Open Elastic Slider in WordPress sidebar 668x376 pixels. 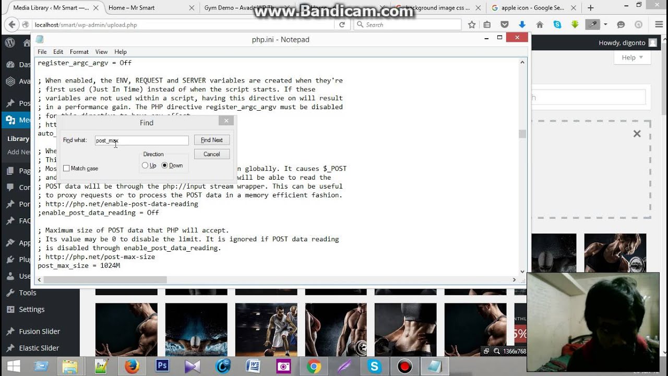click(39, 348)
